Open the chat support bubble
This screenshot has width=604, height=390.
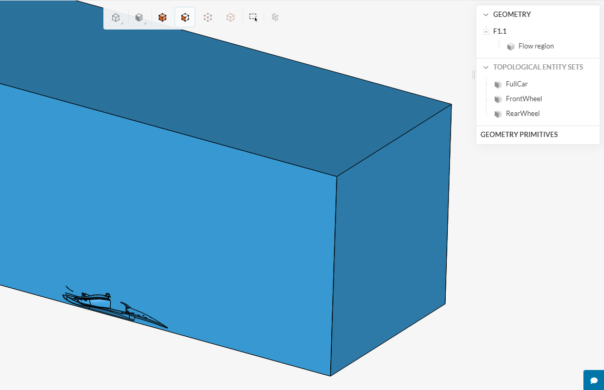tap(593, 380)
